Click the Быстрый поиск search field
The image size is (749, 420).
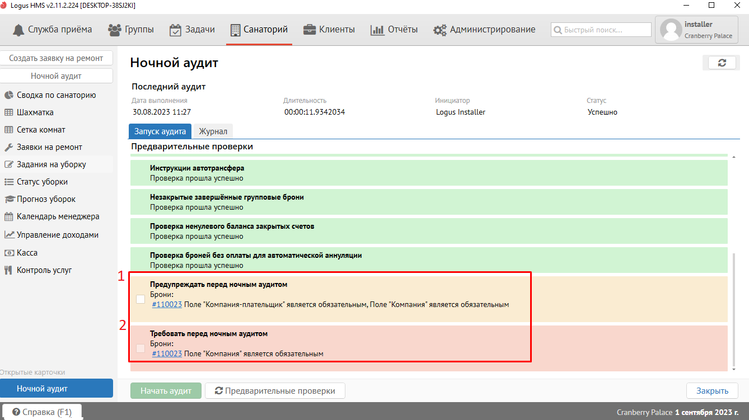click(601, 30)
